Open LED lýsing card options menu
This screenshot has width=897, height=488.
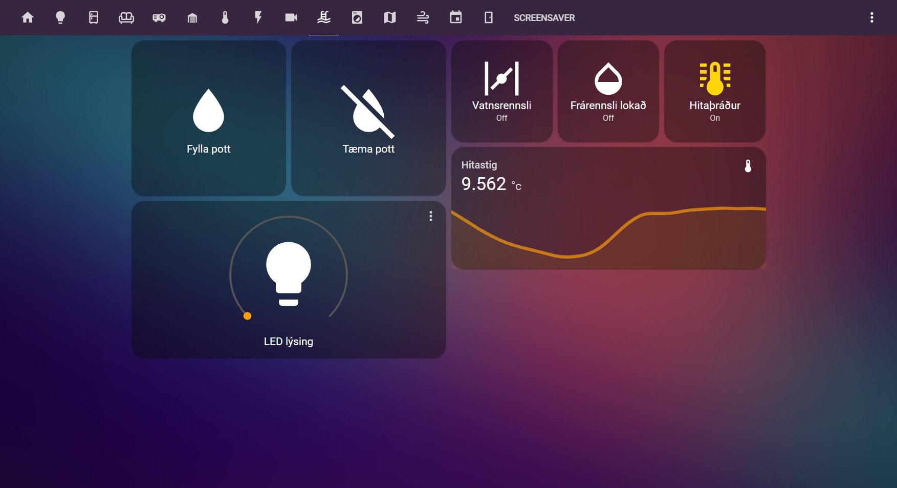pyautogui.click(x=431, y=216)
